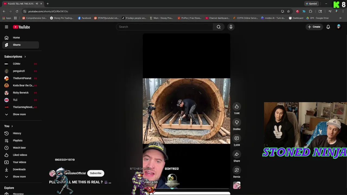Image resolution: width=347 pixels, height=195 pixels.
Task: Click the search magnifier button
Action: point(219,27)
